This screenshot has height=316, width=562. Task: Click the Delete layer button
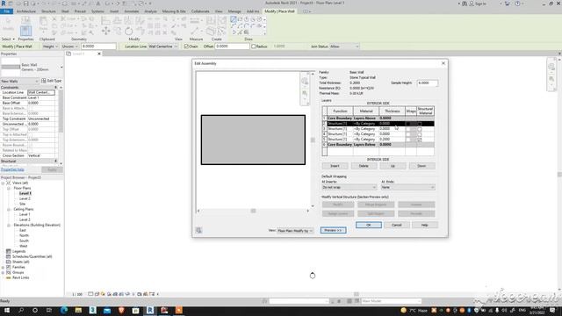tap(364, 166)
